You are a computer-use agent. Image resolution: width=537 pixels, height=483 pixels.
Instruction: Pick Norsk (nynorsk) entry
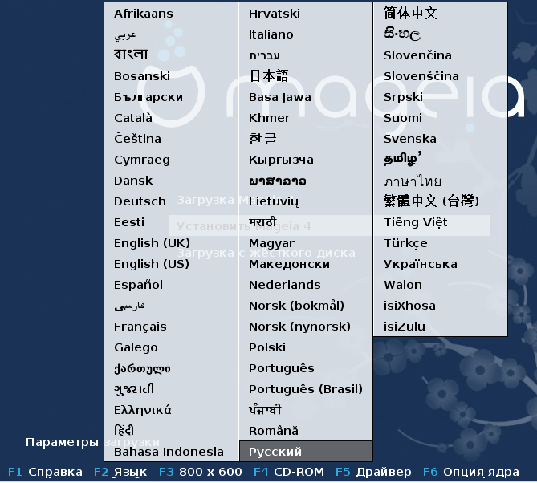pyautogui.click(x=299, y=327)
